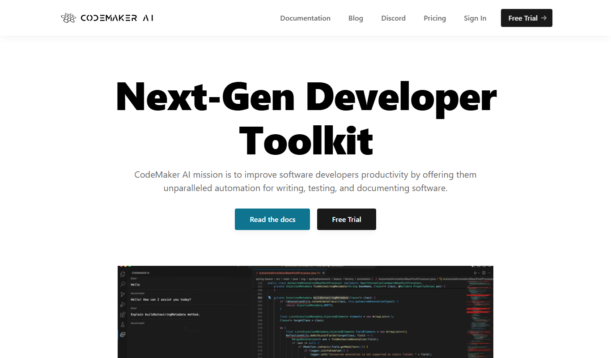This screenshot has width=611, height=358.
Task: Click Run and Debug icon in demo sidebar
Action: pyautogui.click(x=123, y=304)
